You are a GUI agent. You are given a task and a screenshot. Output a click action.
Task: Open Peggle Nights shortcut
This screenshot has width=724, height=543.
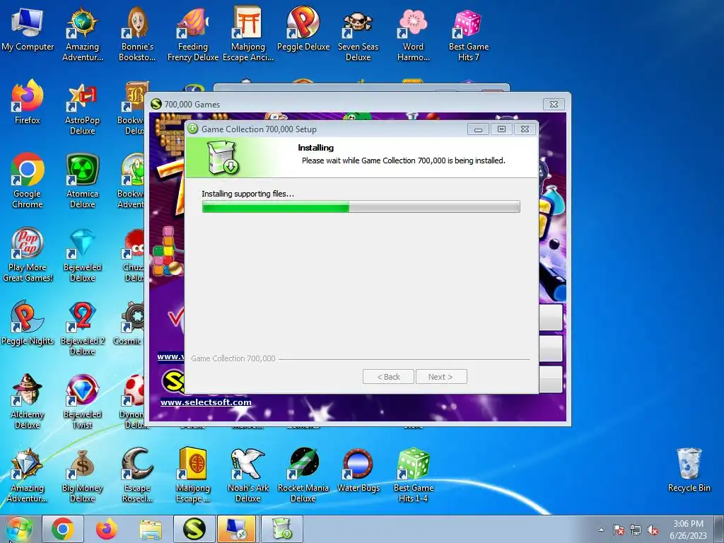pyautogui.click(x=28, y=322)
